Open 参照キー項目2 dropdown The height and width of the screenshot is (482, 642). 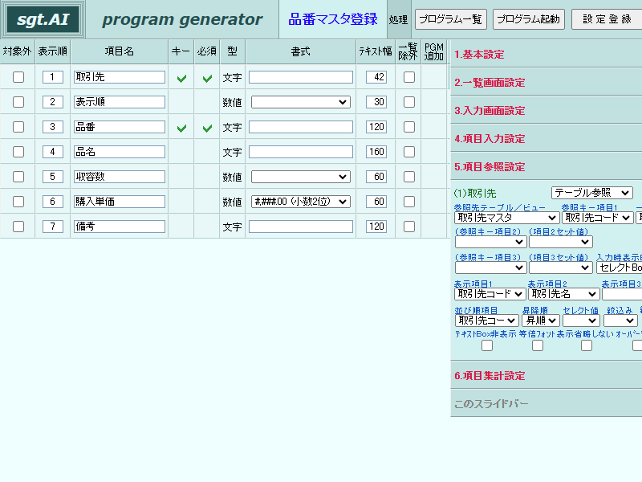click(x=490, y=242)
